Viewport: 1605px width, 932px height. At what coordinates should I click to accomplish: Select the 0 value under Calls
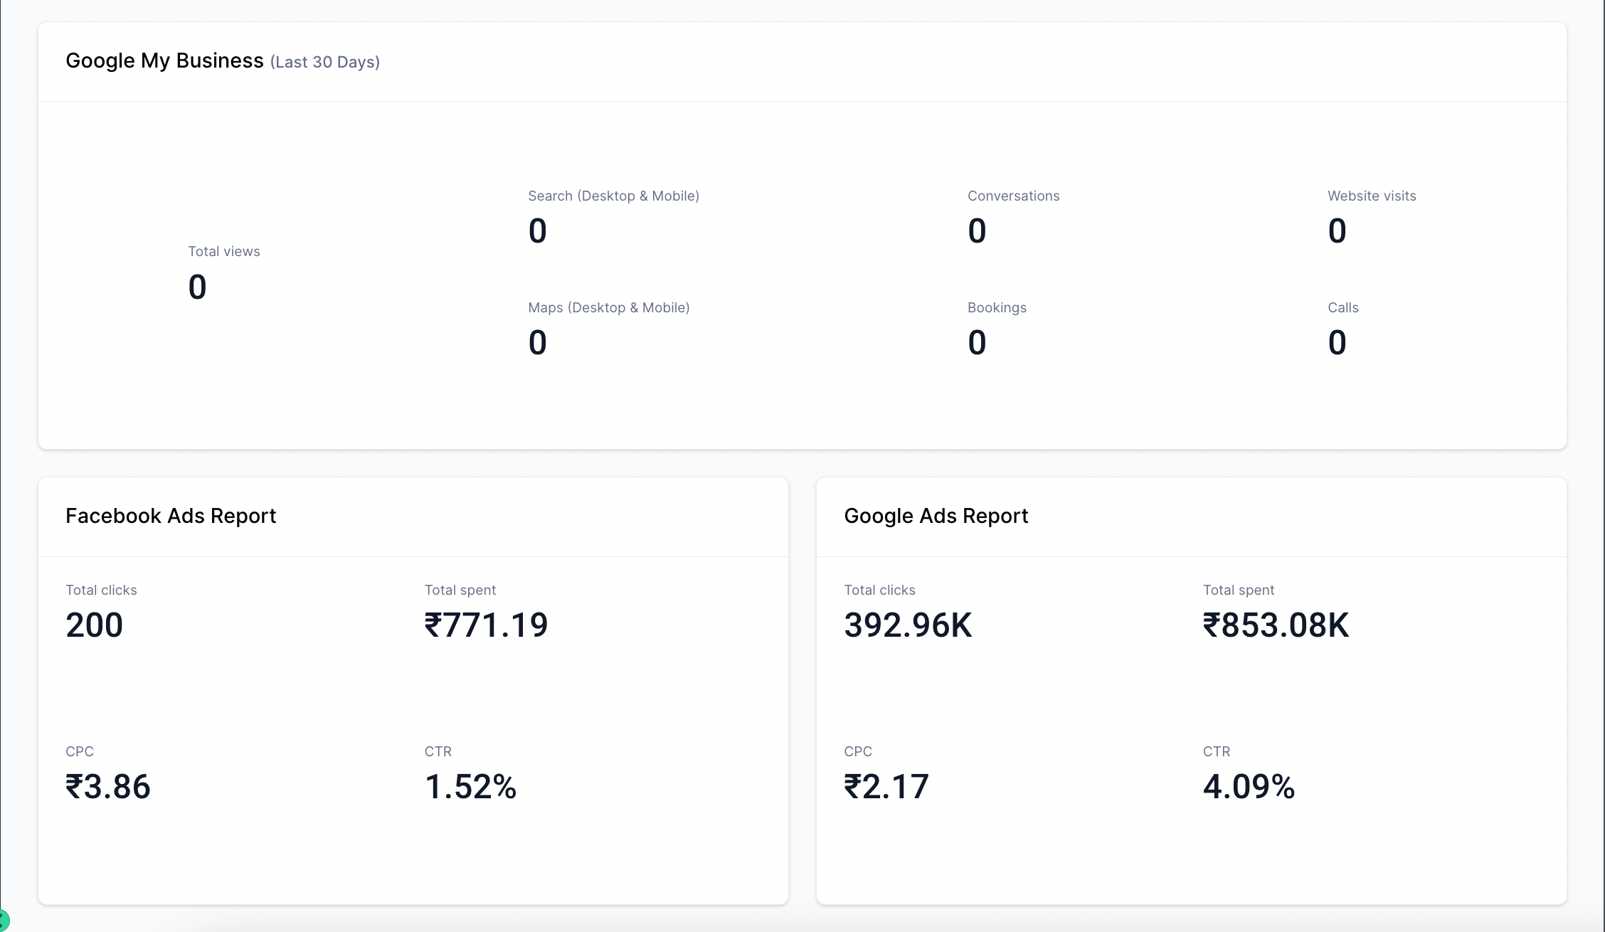tap(1337, 343)
